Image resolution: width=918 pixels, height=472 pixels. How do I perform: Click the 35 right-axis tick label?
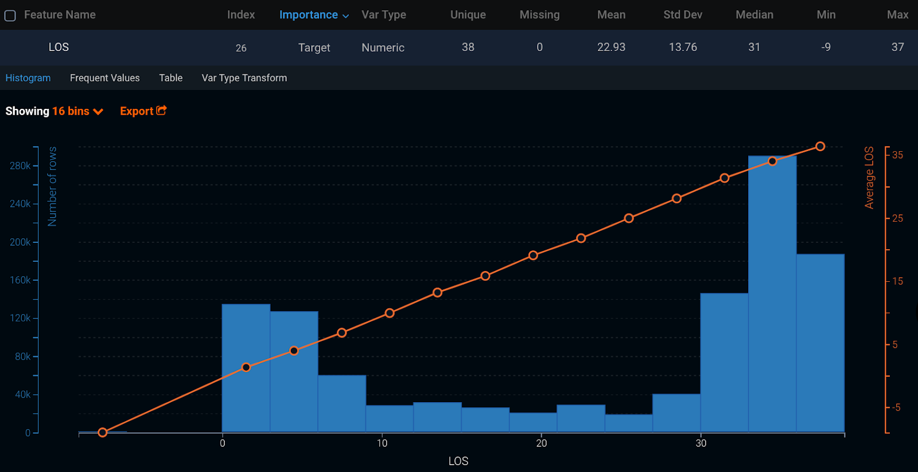(x=897, y=155)
